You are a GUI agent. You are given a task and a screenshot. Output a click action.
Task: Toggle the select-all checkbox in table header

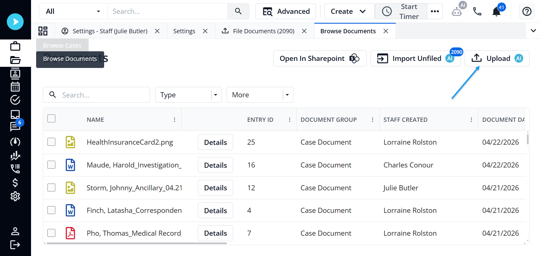point(51,118)
